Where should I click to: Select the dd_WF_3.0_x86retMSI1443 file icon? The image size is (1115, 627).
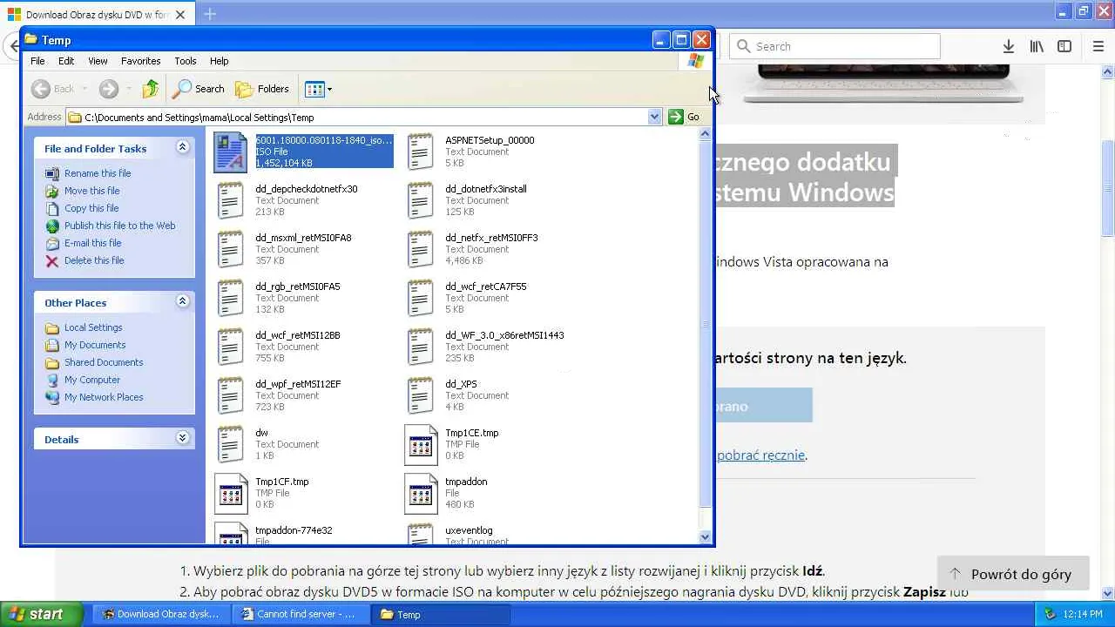point(421,347)
